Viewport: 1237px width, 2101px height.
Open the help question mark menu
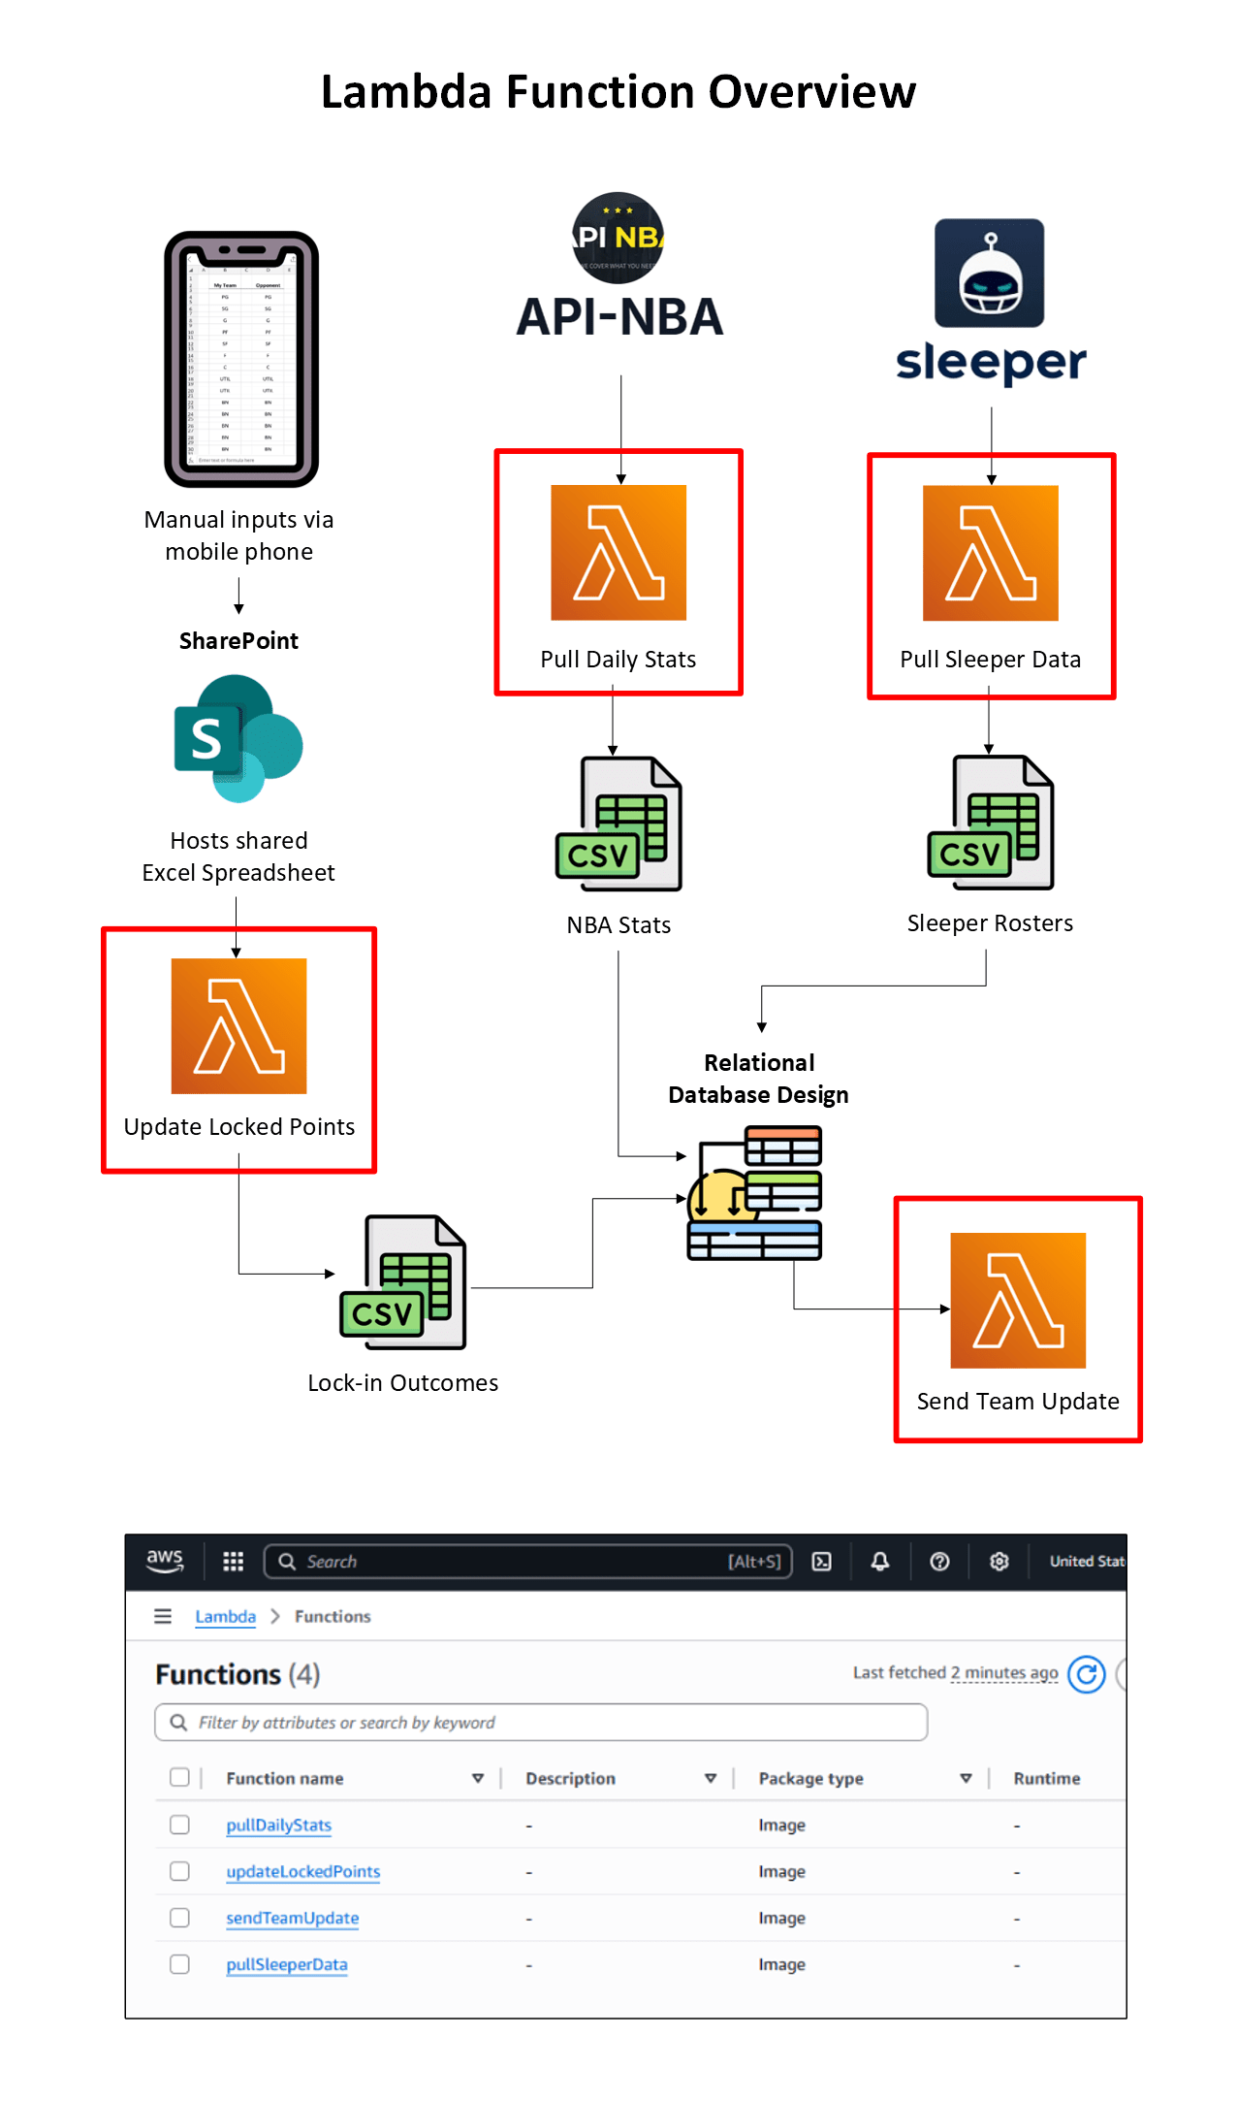[939, 1561]
